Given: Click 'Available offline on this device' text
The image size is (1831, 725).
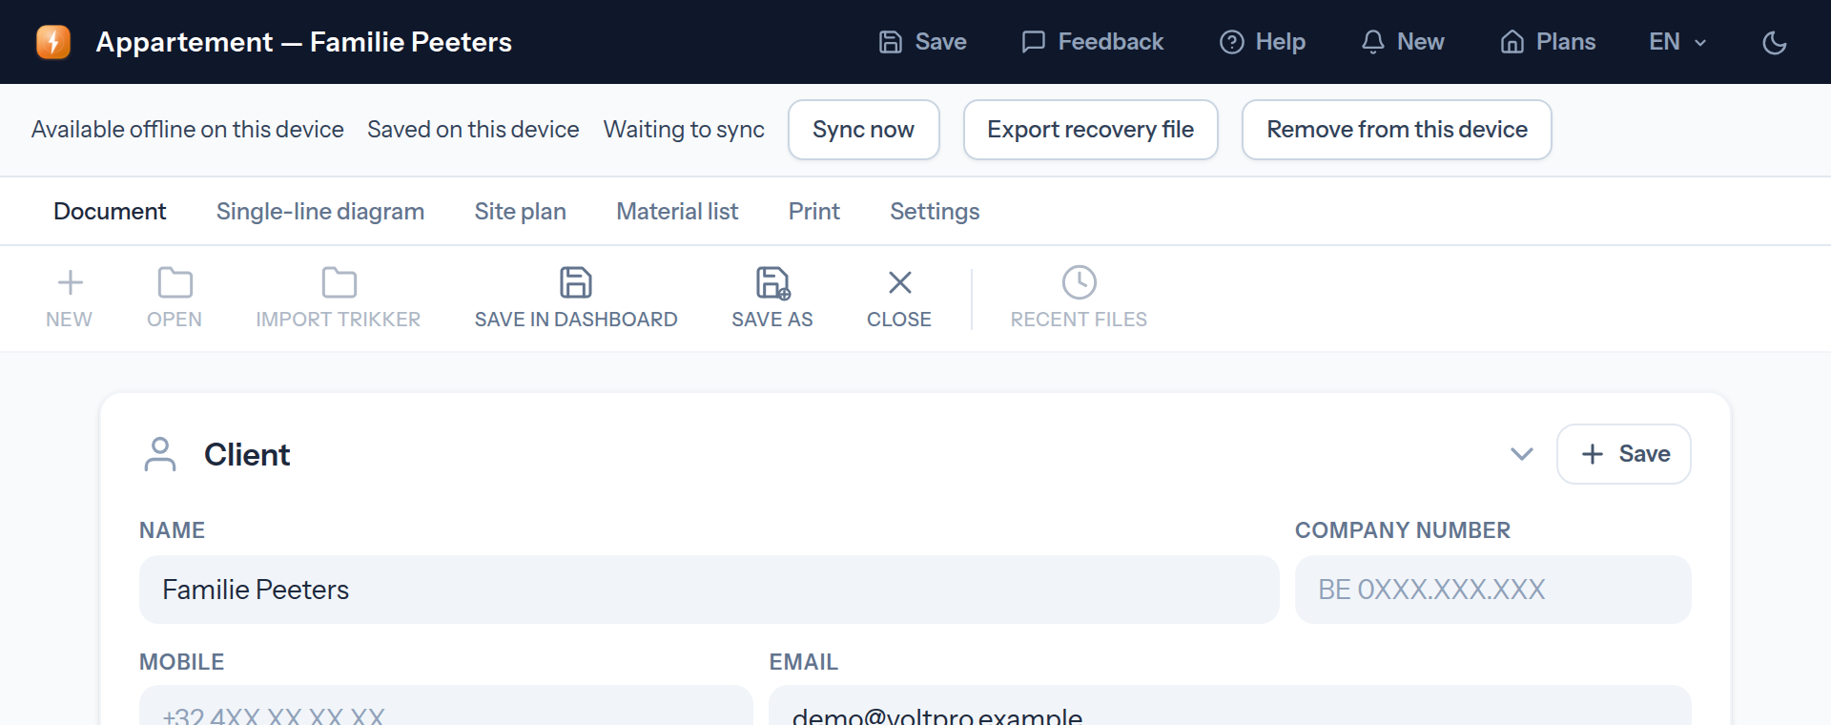Looking at the screenshot, I should 188,130.
